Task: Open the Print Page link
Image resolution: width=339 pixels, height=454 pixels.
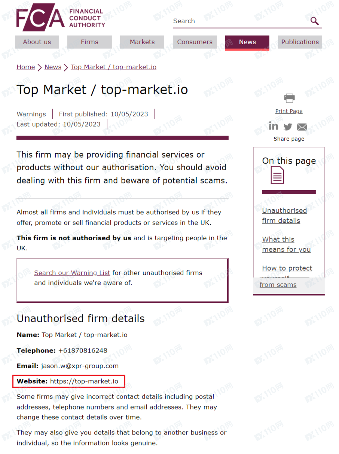Action: pos(289,111)
